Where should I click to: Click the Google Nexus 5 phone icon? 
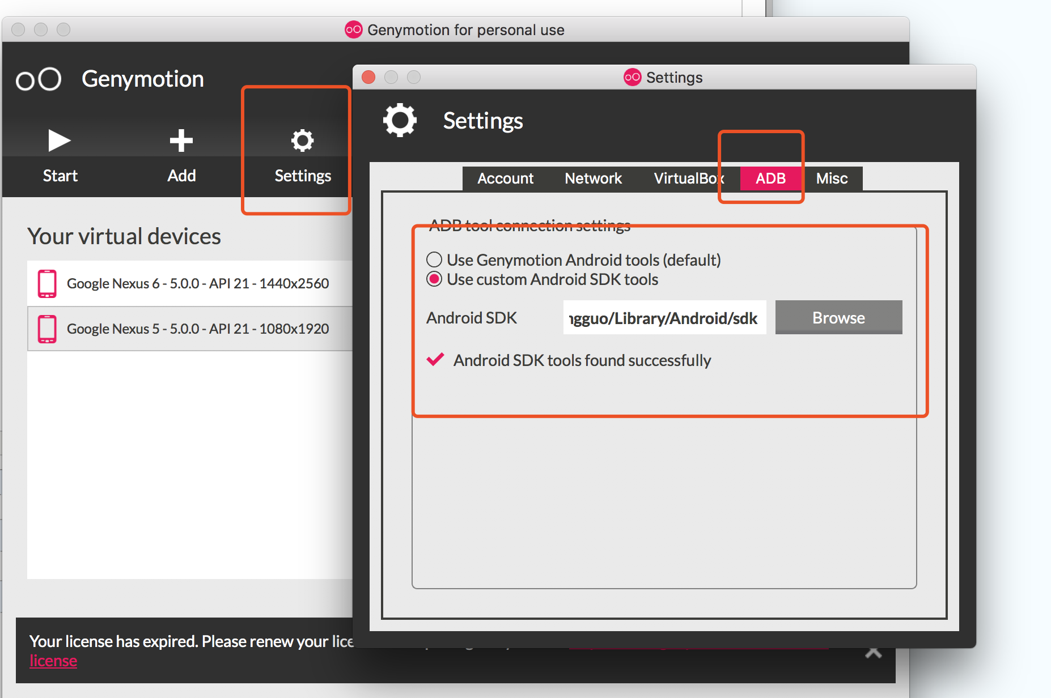tap(47, 329)
